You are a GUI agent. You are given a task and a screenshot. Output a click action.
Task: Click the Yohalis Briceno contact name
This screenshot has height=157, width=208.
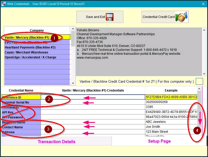tap(88, 30)
